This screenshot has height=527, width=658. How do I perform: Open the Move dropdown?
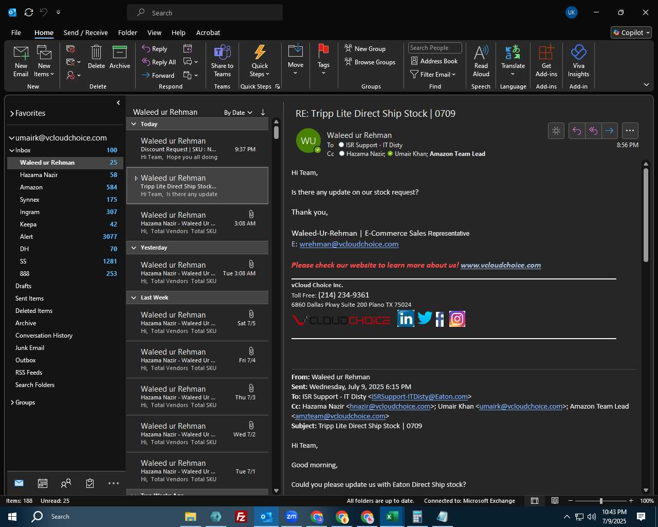point(296,61)
